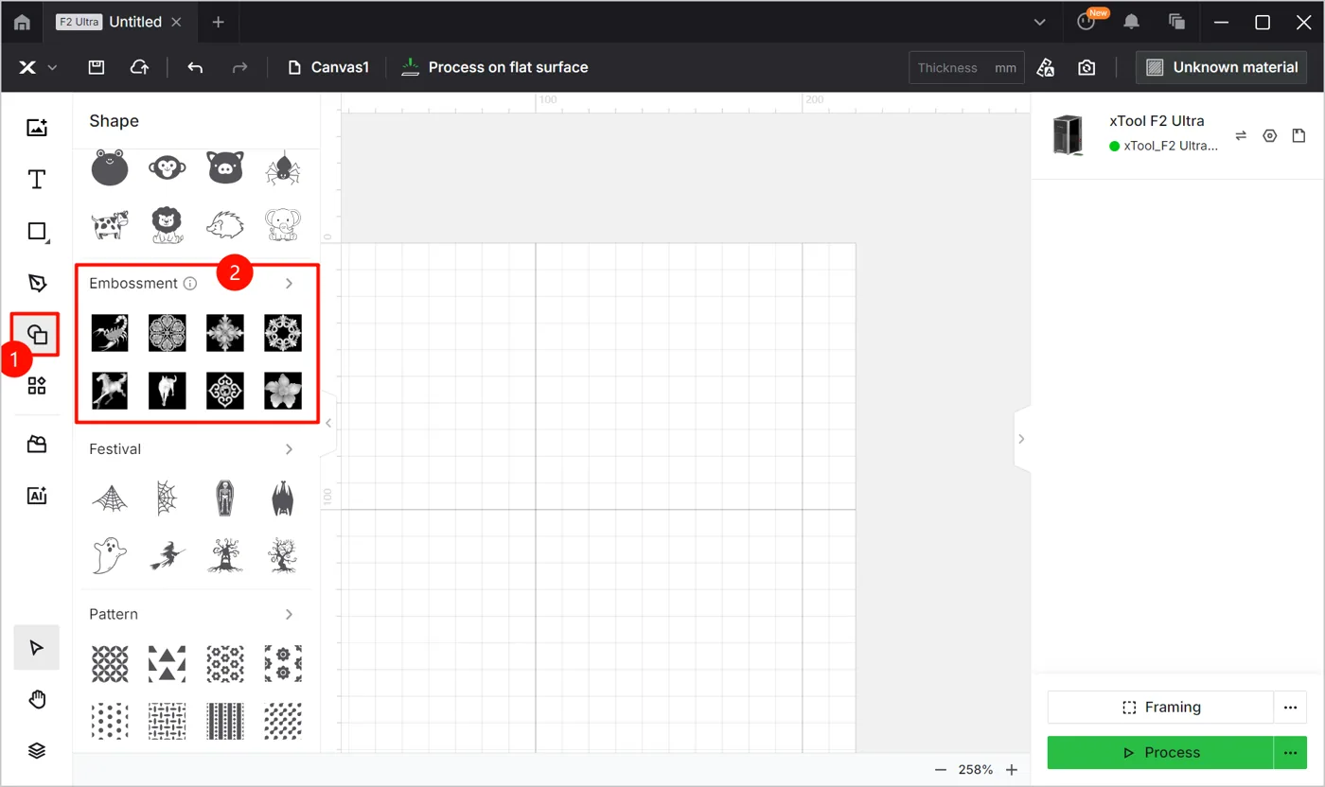The height and width of the screenshot is (787, 1325).
Task: Zoom in with plus button
Action: tap(1012, 770)
